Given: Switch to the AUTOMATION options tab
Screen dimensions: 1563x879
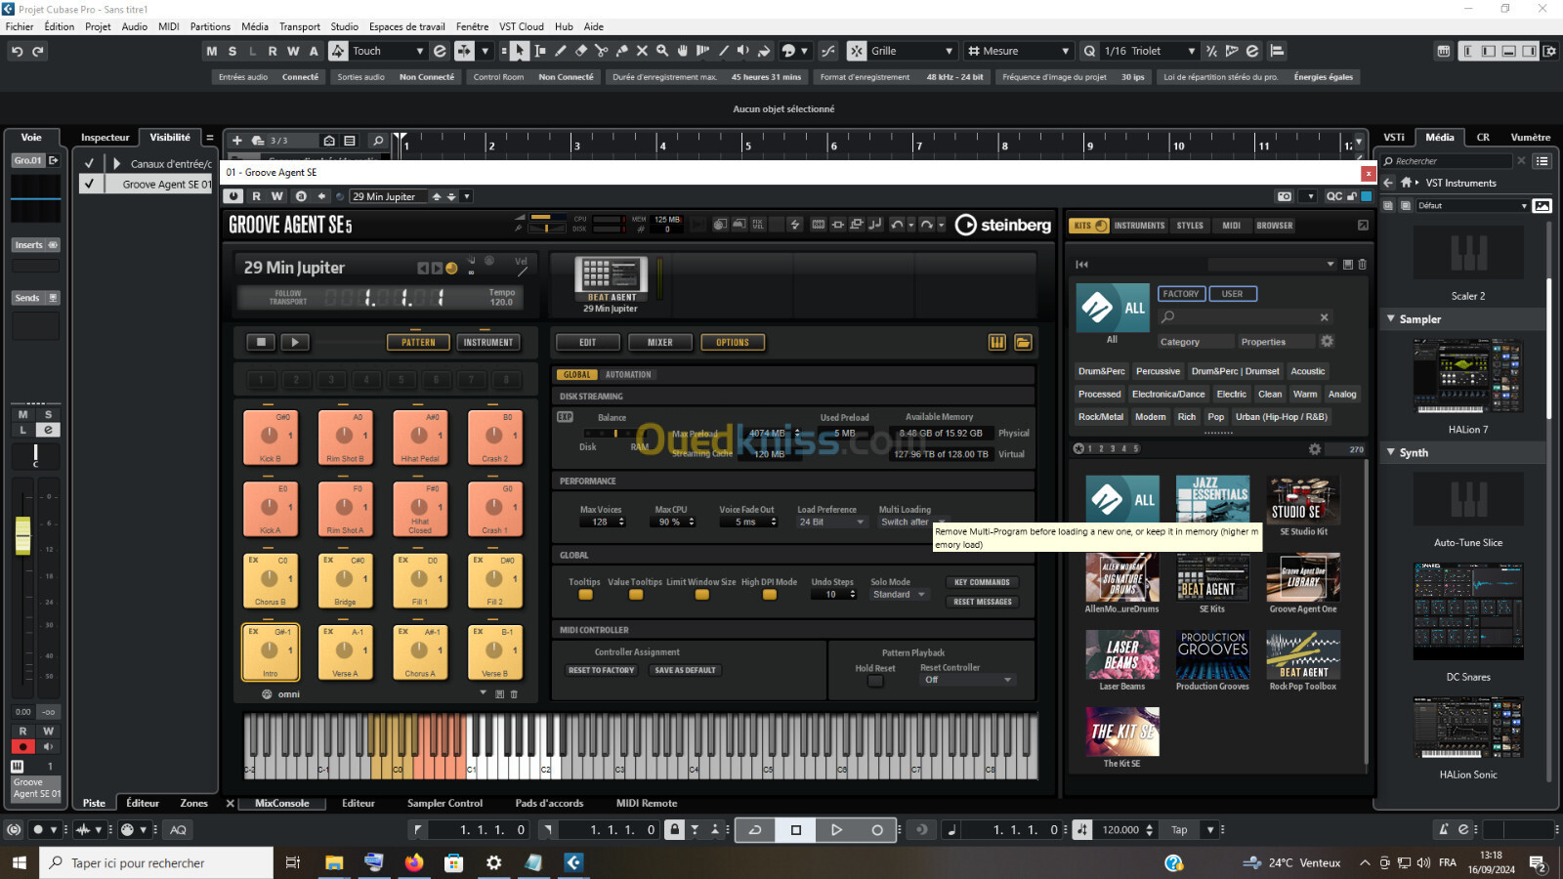Looking at the screenshot, I should [x=628, y=375].
